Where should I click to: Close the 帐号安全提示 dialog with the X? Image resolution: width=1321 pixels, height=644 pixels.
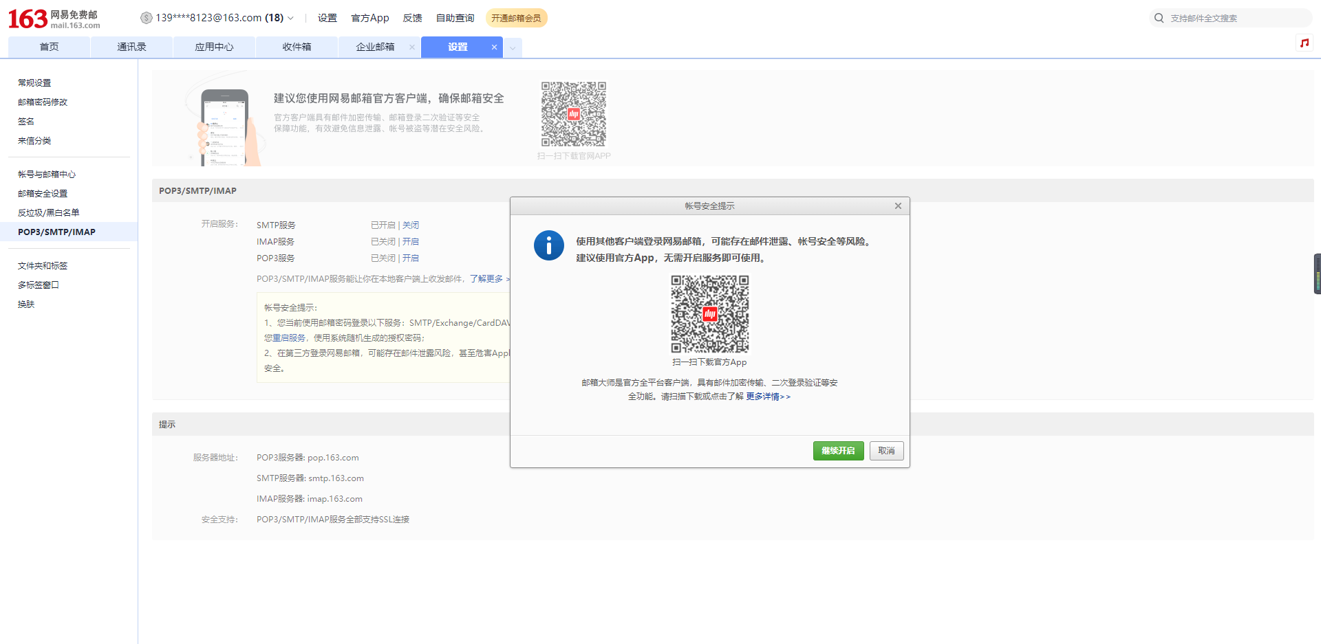pyautogui.click(x=898, y=206)
